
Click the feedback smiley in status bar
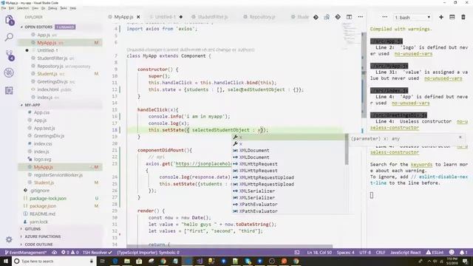point(452,253)
